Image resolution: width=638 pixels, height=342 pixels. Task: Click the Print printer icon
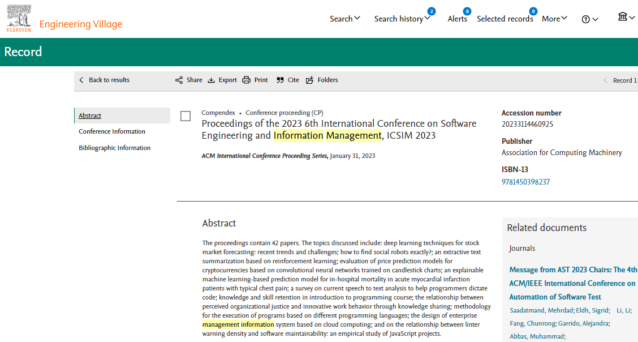tap(246, 80)
